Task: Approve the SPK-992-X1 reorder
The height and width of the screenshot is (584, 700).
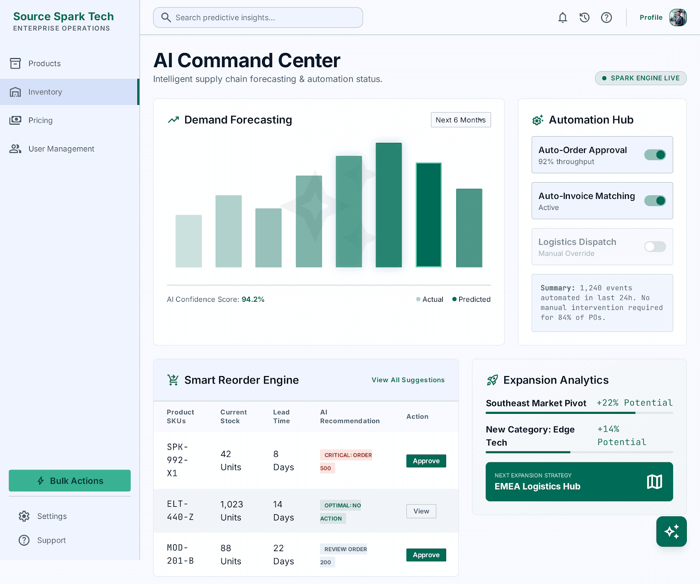Action: pyautogui.click(x=426, y=461)
